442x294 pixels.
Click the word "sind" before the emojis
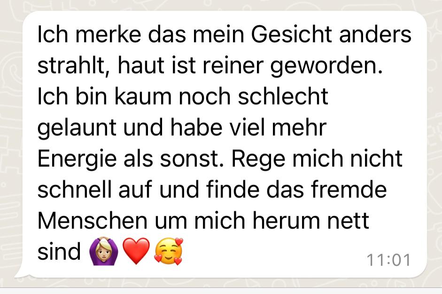(59, 251)
